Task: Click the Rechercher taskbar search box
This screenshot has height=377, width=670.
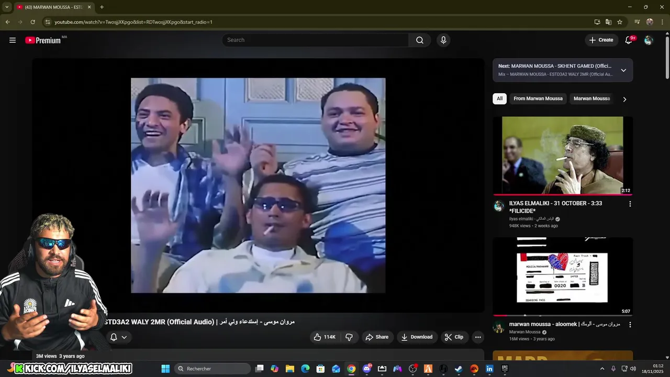Action: (x=212, y=369)
